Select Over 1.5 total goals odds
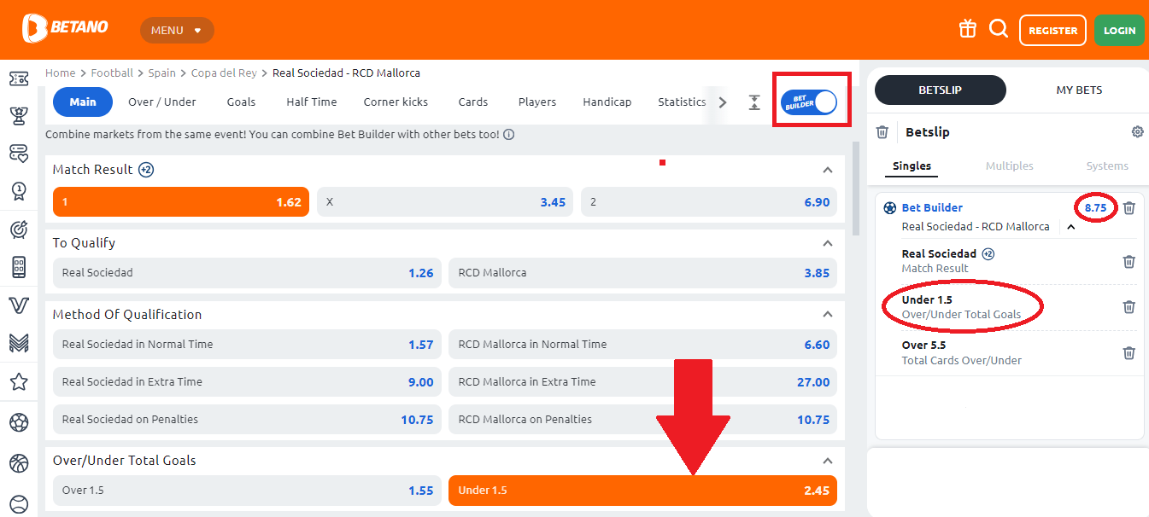Viewport: 1149px width, 517px height. tap(247, 491)
